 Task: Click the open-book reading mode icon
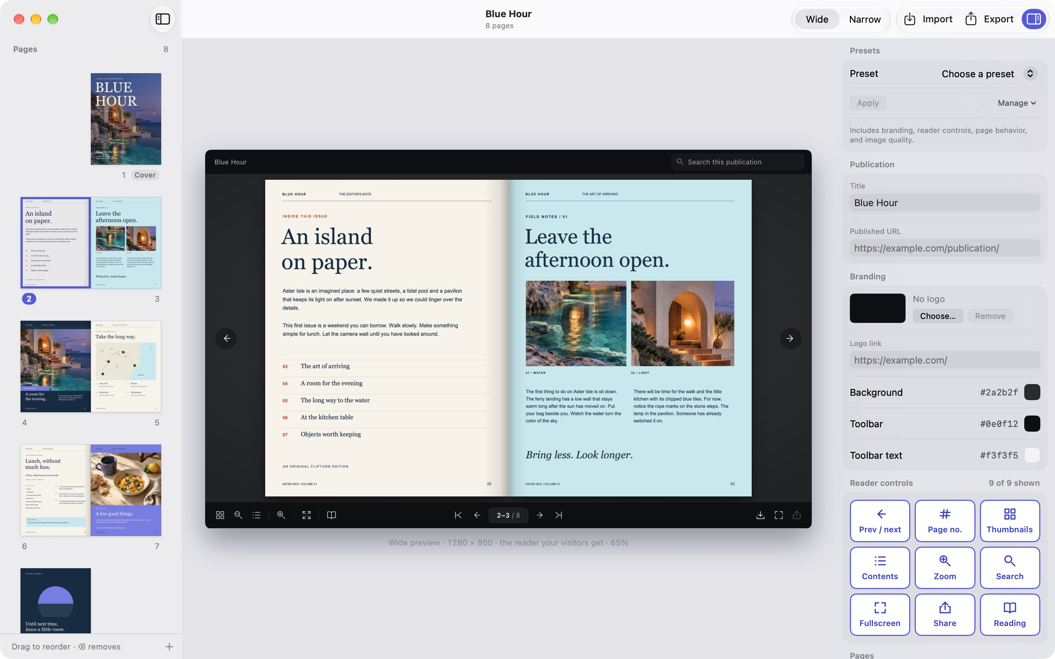pos(331,515)
